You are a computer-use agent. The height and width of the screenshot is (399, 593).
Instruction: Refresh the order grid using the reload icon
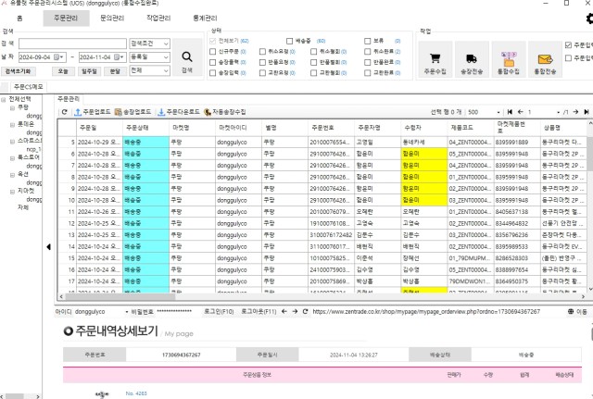click(64, 112)
